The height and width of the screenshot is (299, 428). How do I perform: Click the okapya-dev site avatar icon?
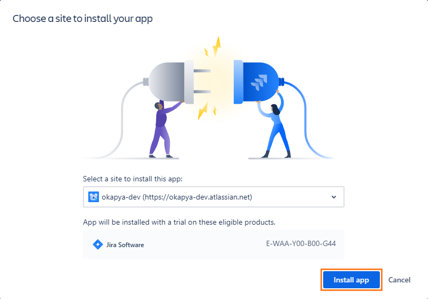pos(93,197)
